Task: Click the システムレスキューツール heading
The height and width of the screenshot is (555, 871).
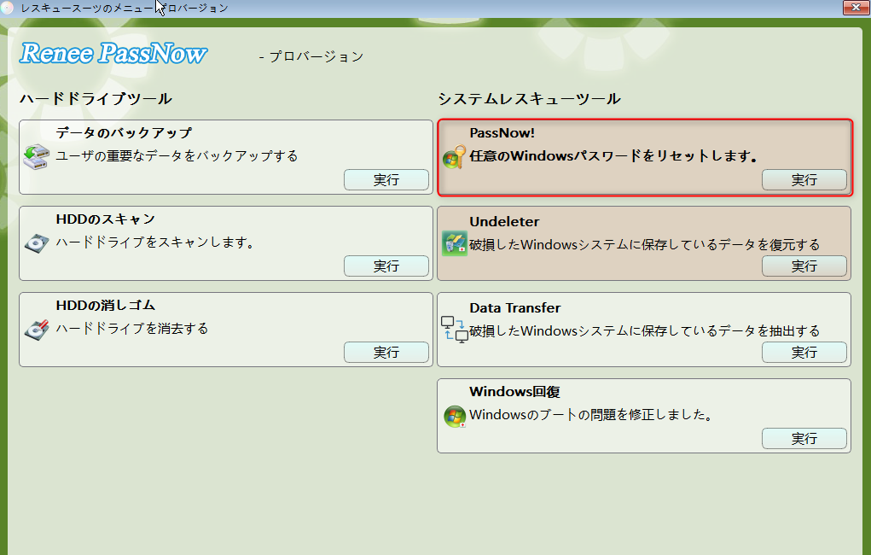Action: (x=530, y=99)
